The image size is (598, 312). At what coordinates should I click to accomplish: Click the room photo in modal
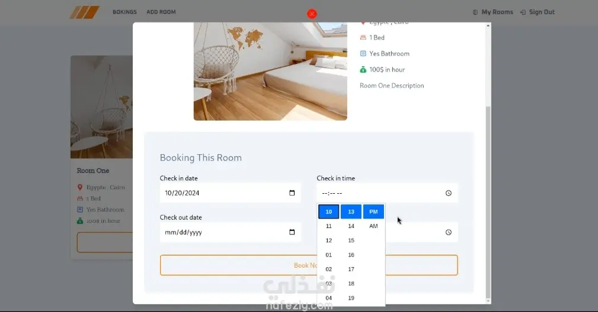[x=270, y=71]
